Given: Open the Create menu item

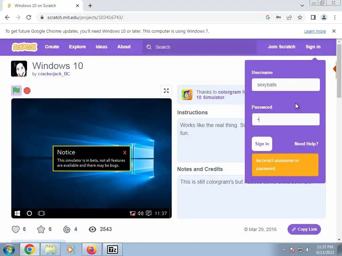Looking at the screenshot, I should 52,47.
